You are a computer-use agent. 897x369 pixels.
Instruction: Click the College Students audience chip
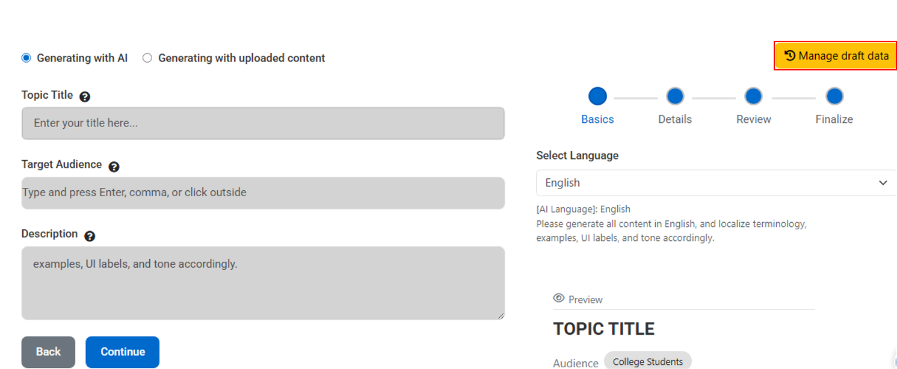coord(648,361)
